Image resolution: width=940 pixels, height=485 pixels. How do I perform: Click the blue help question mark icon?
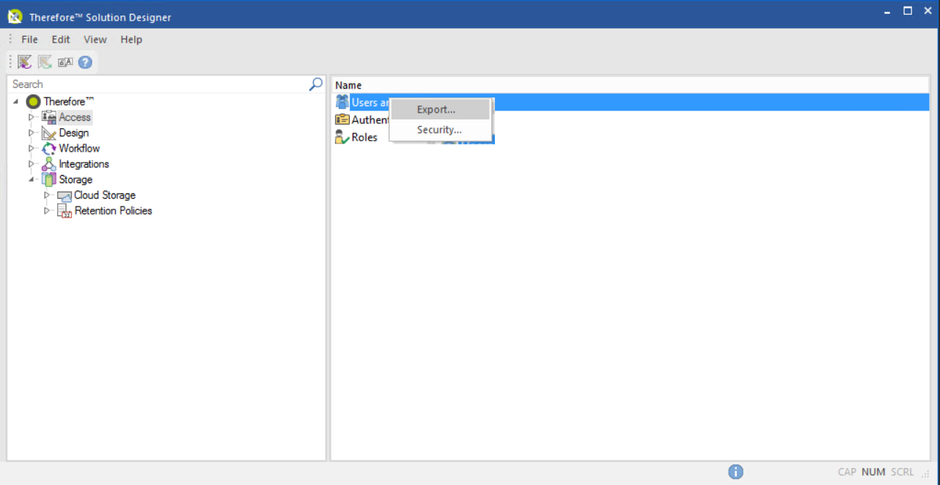(x=85, y=62)
